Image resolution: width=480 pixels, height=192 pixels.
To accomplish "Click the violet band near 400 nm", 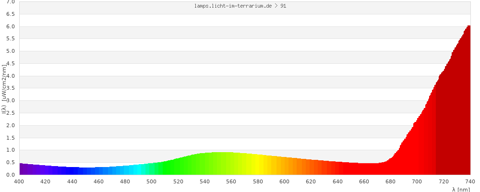I will click(22, 169).
